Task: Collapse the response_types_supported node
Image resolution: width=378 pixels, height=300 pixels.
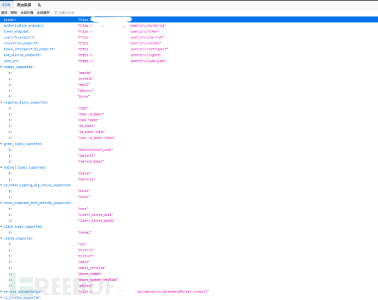Action: (x=2, y=102)
